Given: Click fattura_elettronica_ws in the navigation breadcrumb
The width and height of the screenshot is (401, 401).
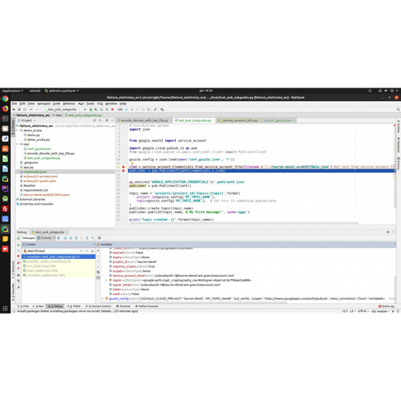Looking at the screenshot, I should [33, 115].
